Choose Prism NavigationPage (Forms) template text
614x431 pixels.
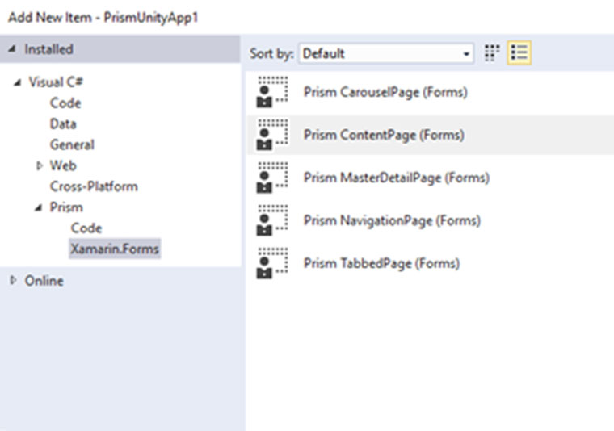tap(393, 220)
